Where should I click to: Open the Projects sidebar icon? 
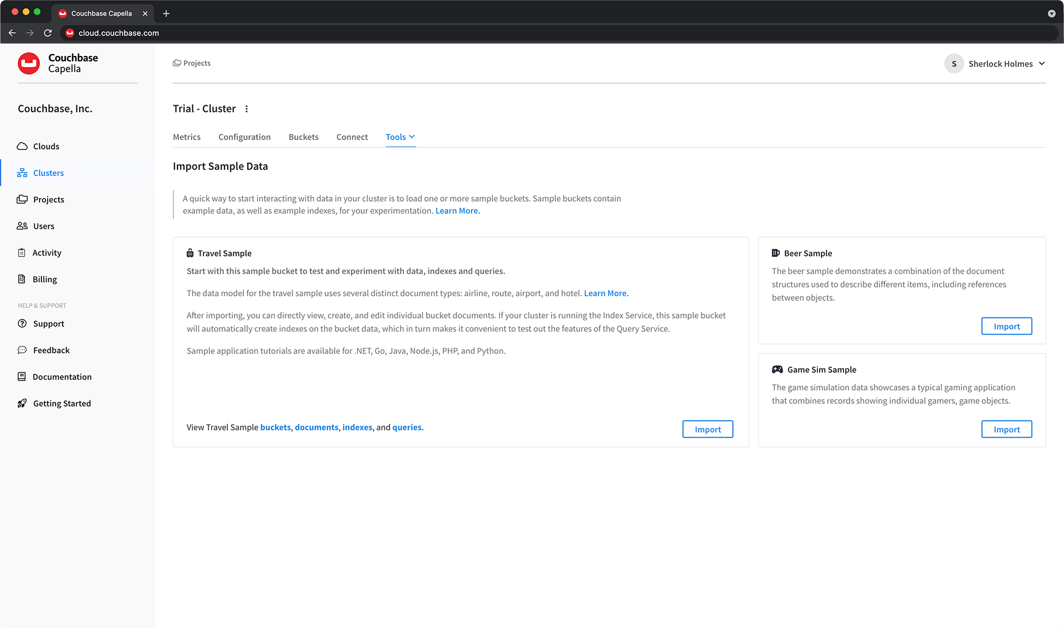(x=22, y=199)
